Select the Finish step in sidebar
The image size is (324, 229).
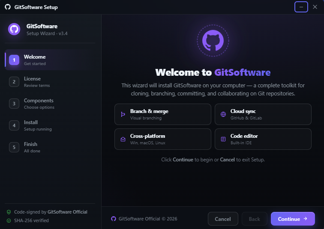pos(50,147)
